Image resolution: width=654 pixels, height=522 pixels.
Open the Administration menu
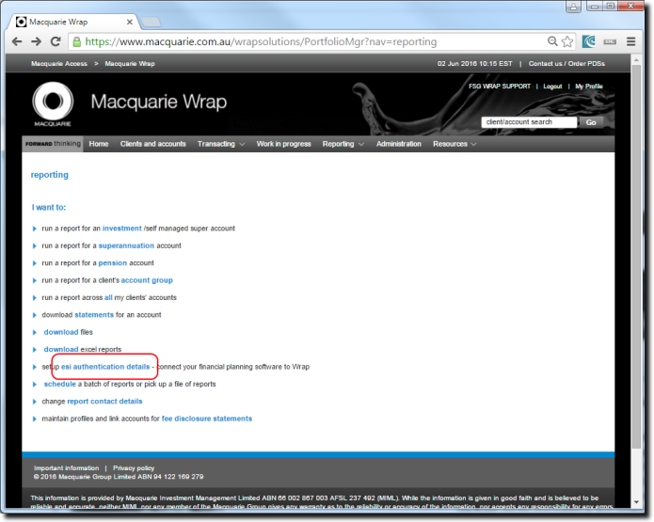point(399,144)
